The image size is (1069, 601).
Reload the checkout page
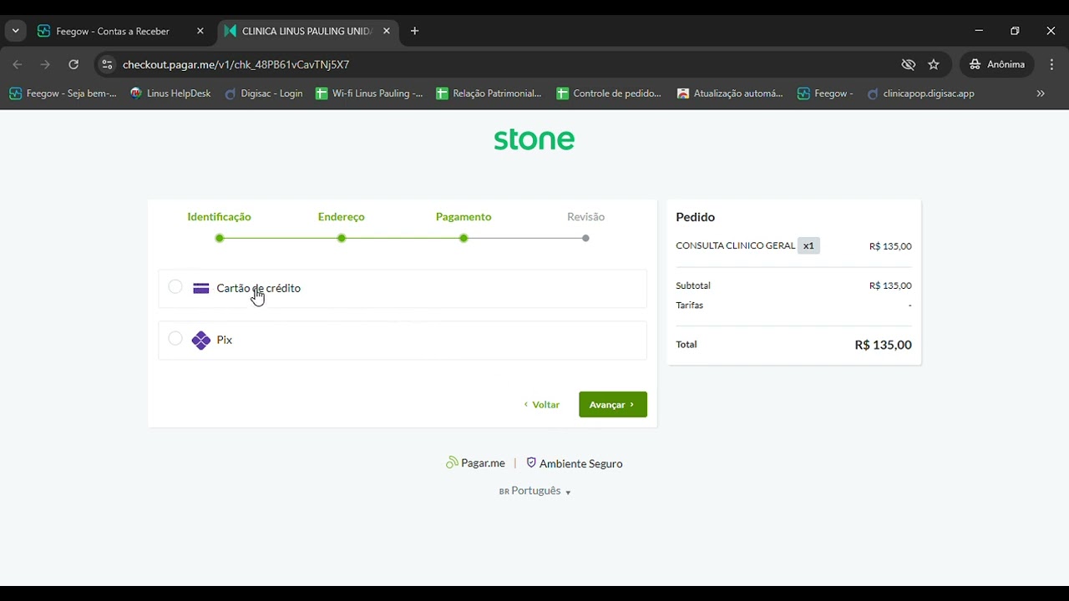(73, 64)
